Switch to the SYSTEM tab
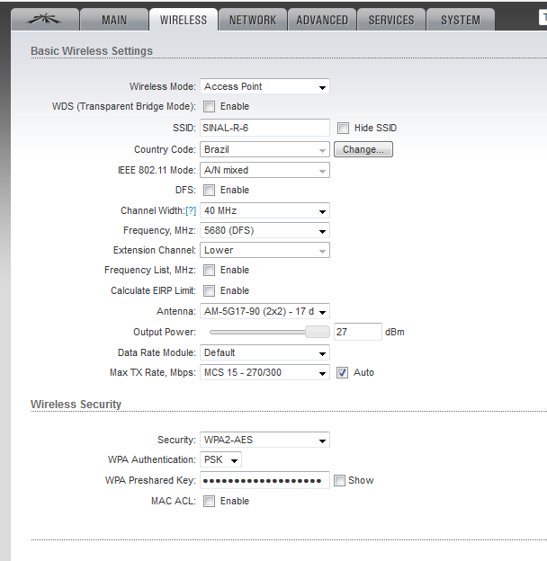Viewport: 547px width, 561px height. tap(461, 20)
